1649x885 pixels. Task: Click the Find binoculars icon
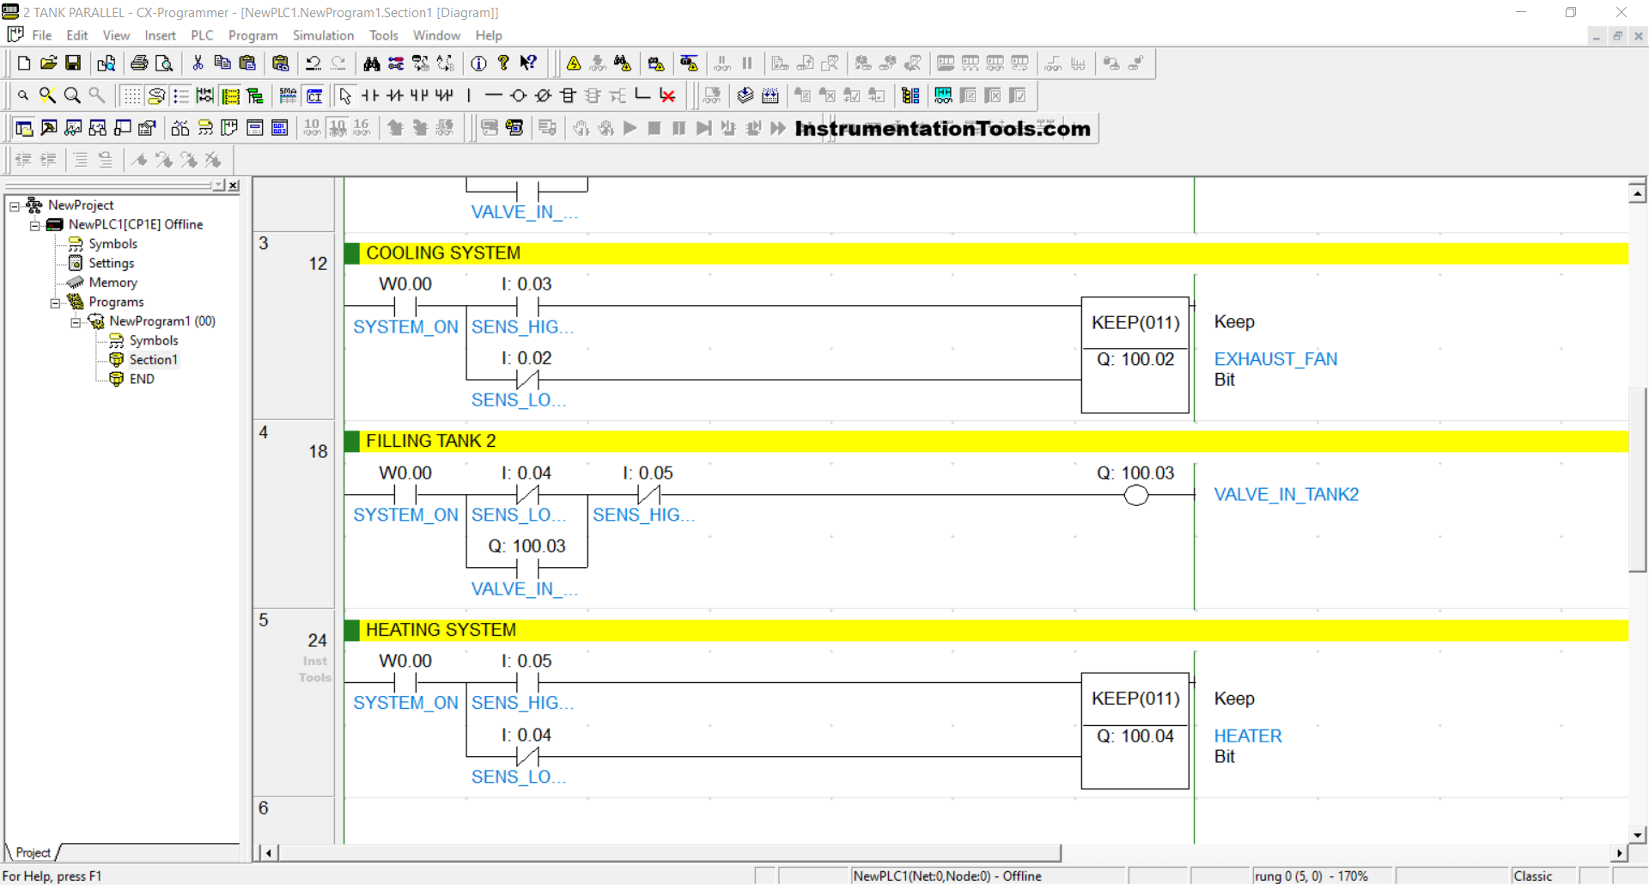(372, 63)
